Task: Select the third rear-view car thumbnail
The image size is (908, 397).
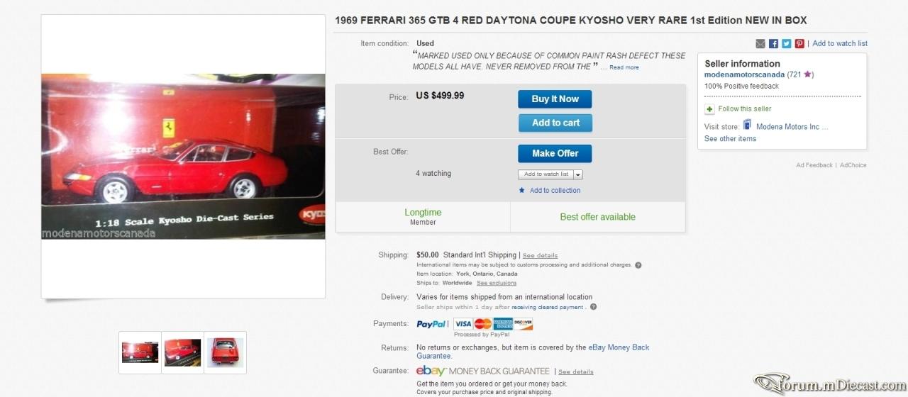Action: click(225, 352)
